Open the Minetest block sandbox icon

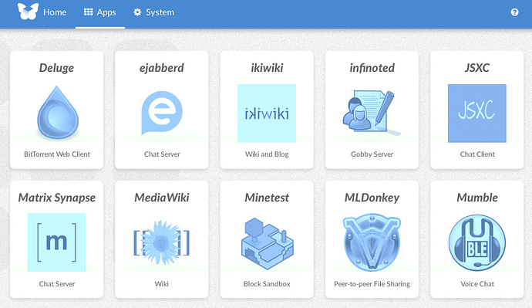coord(267,243)
